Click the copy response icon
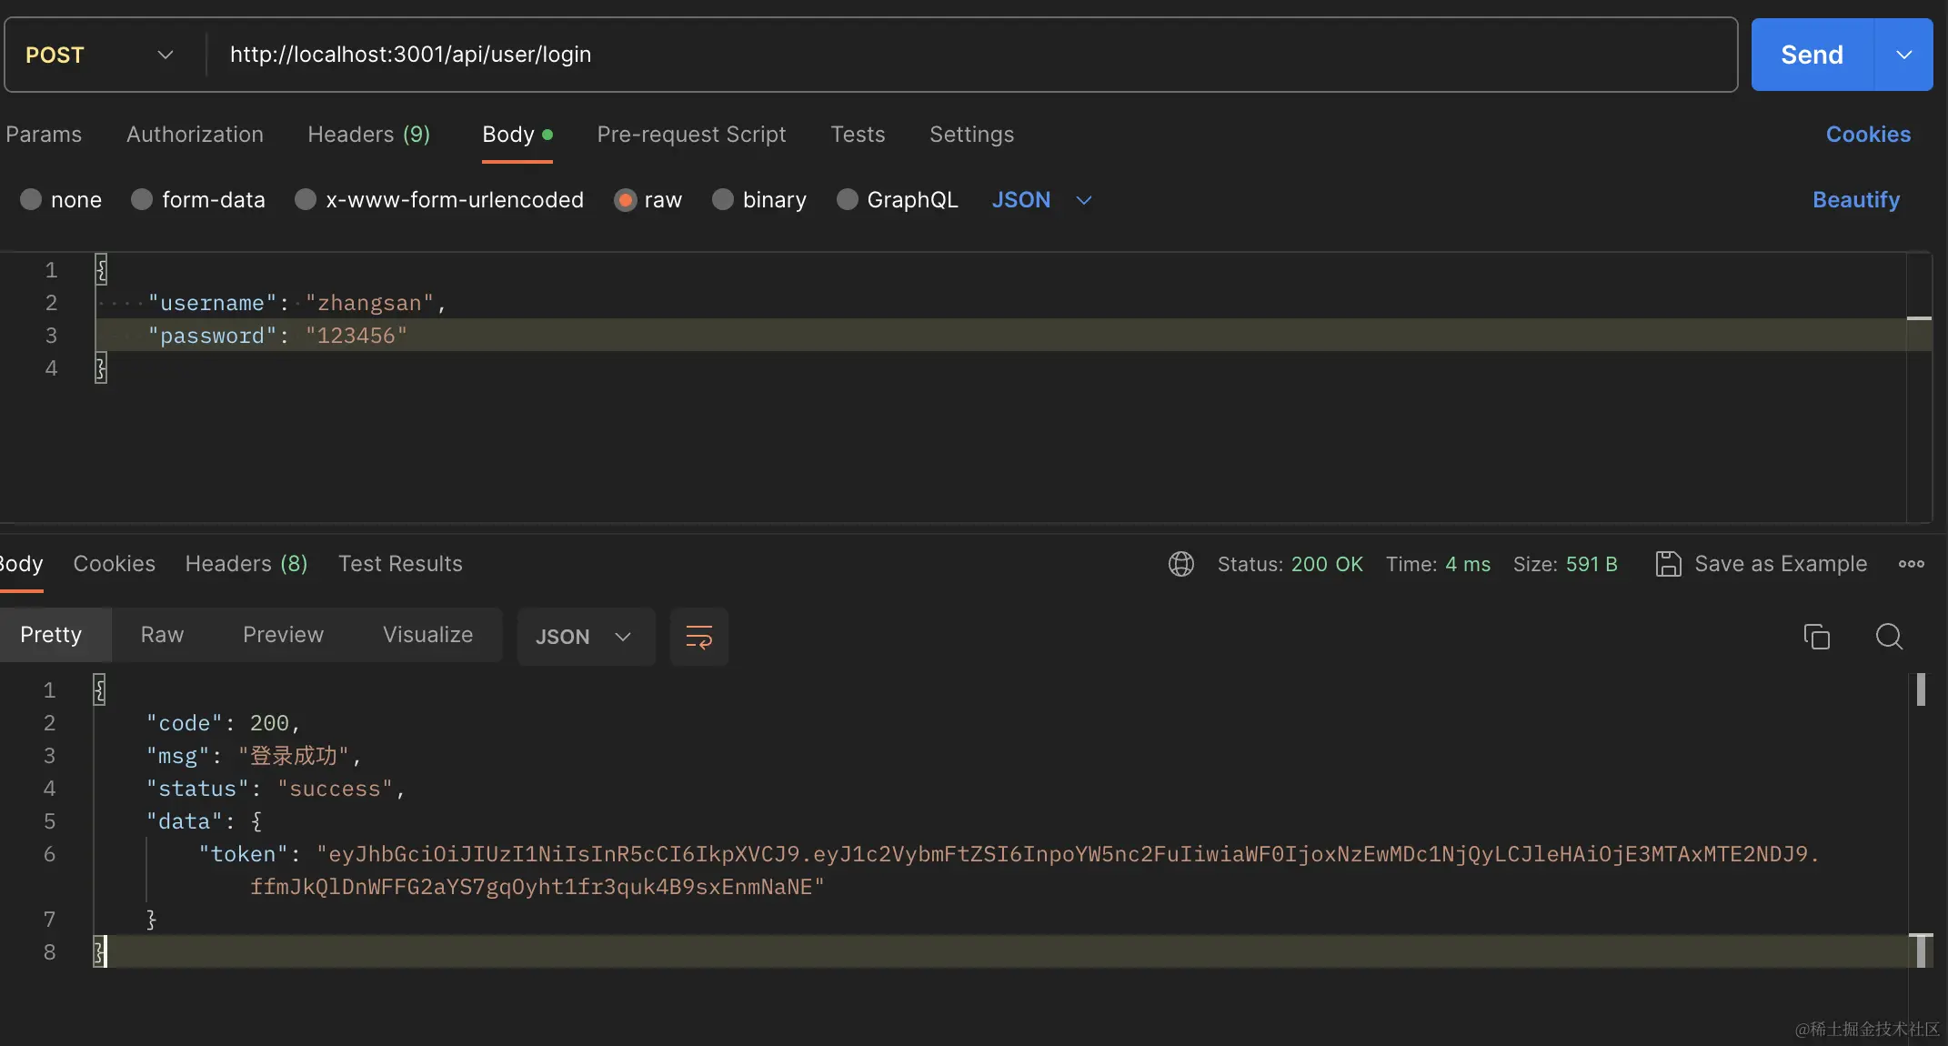 1816,636
